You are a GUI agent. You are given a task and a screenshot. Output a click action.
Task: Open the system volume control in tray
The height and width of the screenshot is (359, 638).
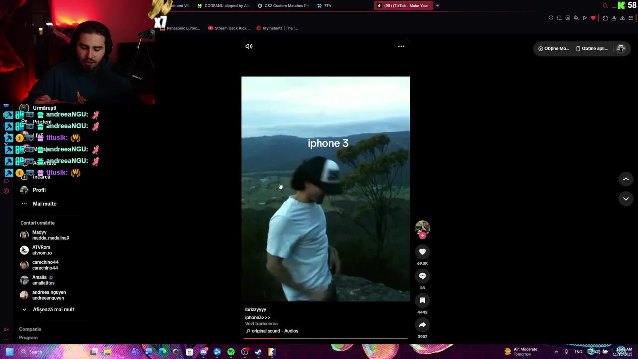597,352
